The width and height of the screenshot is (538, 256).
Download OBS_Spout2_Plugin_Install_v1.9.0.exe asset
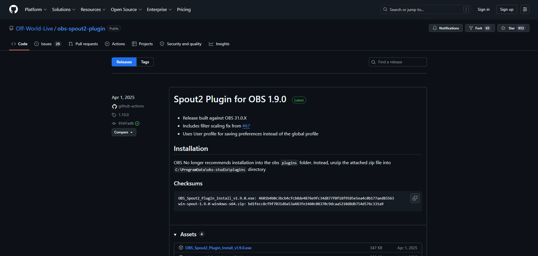(218, 248)
